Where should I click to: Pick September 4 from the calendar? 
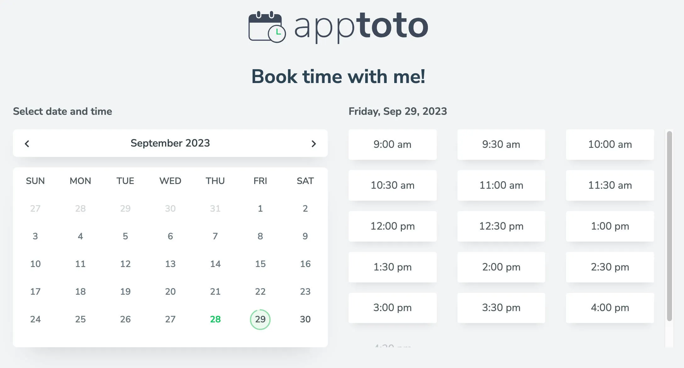(x=80, y=236)
